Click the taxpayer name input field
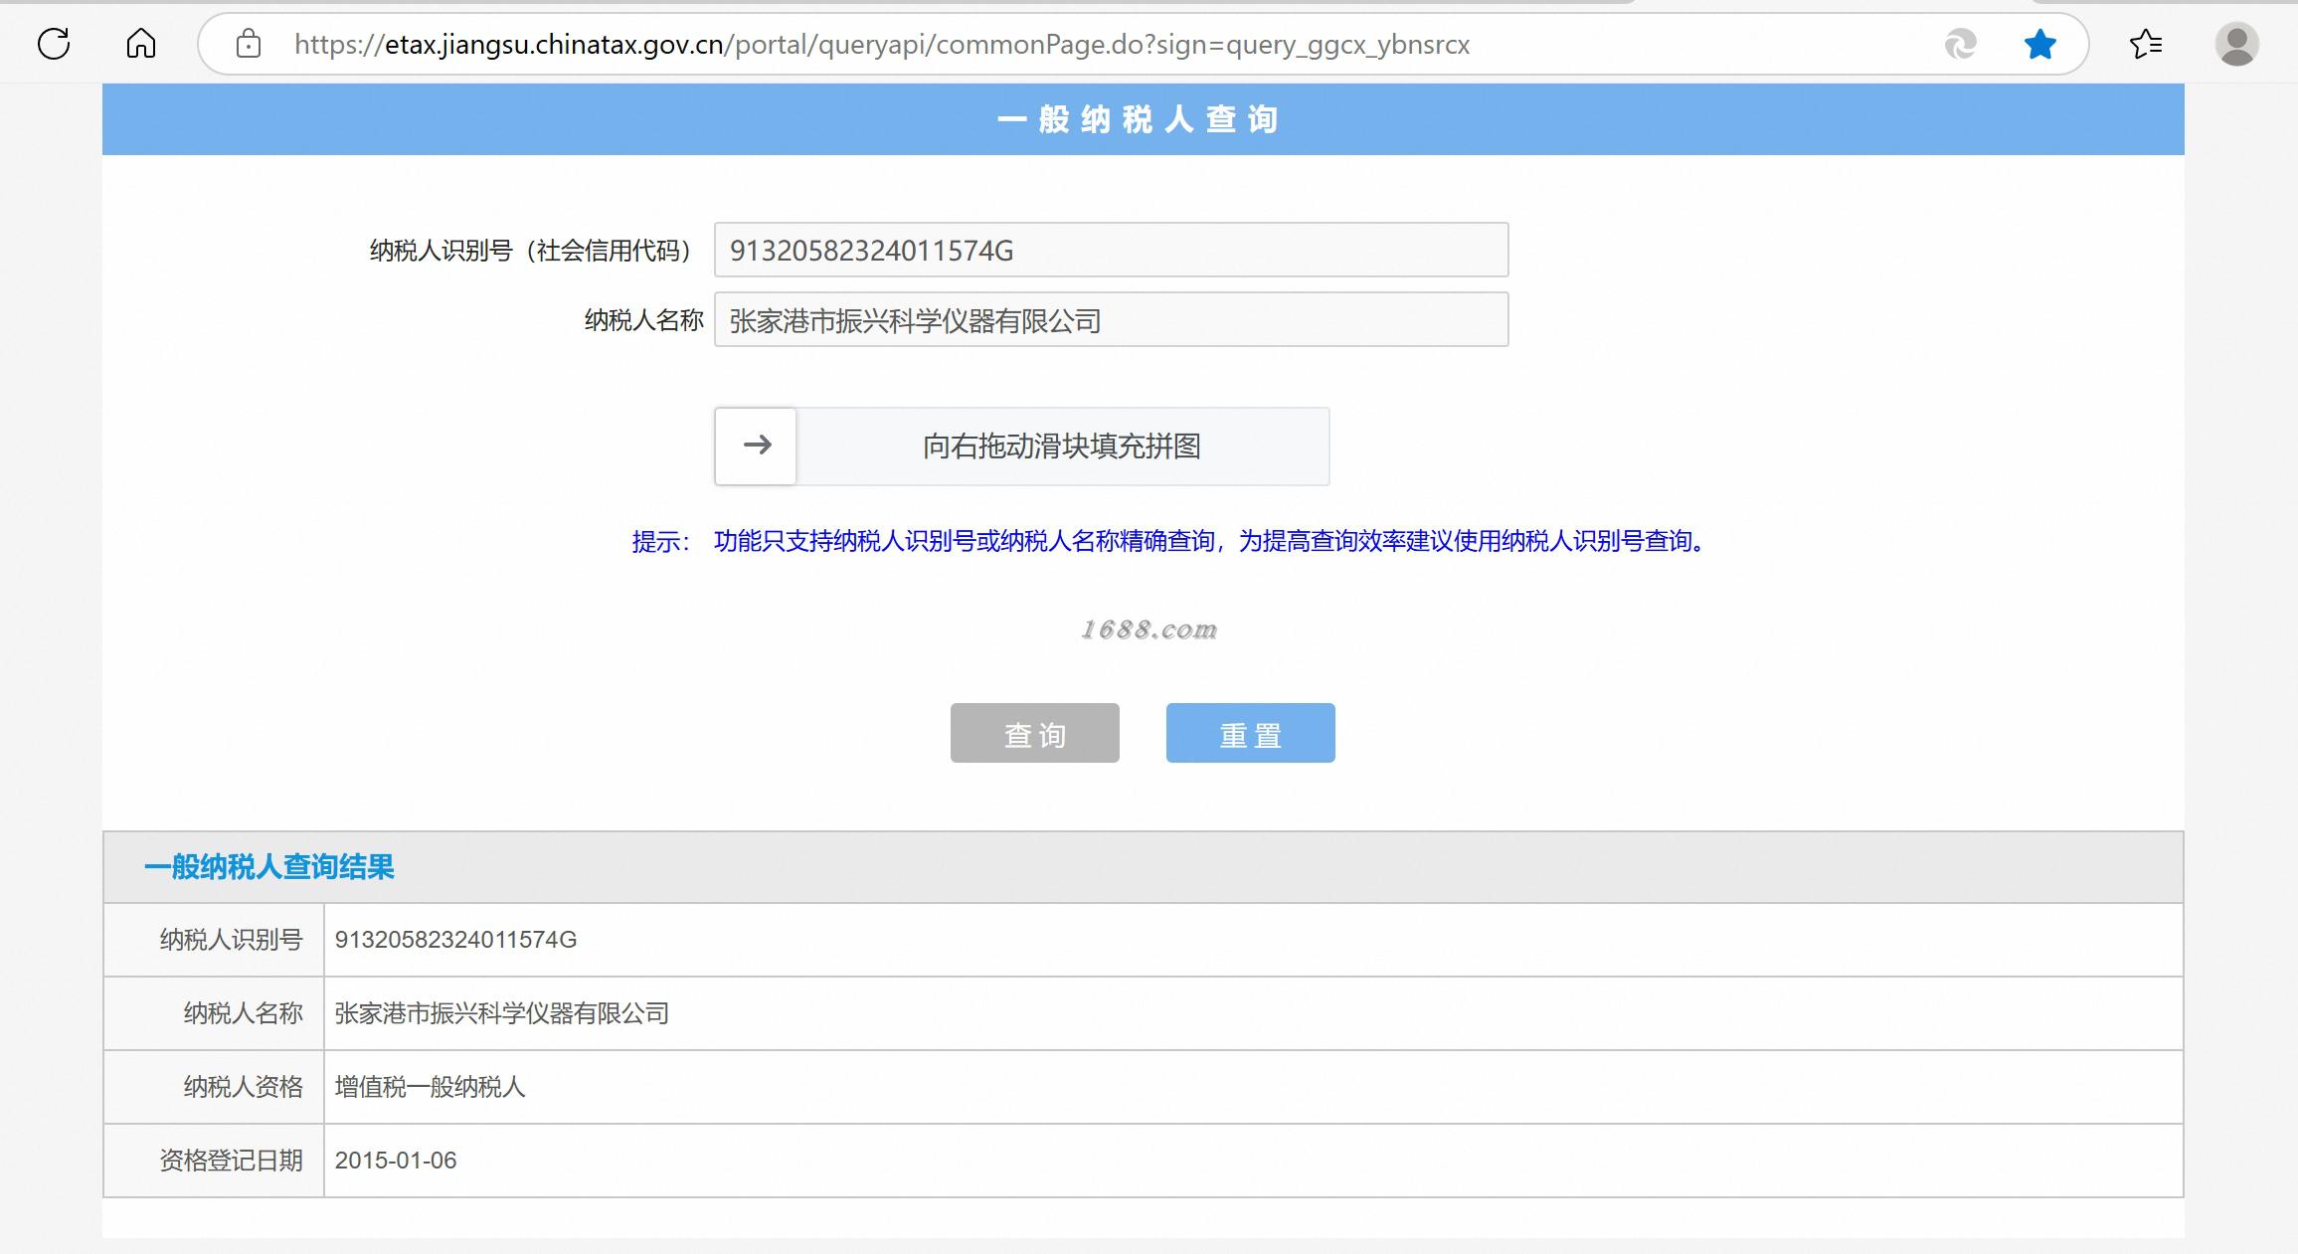The image size is (2298, 1254). point(1111,320)
